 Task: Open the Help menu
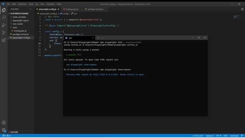point(59,4)
